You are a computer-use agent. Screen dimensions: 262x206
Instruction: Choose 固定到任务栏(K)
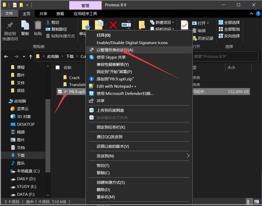point(139,127)
